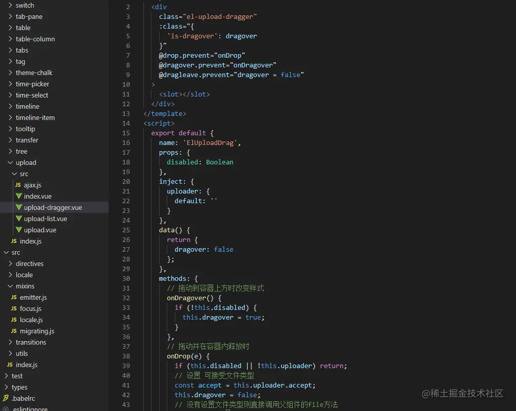
Task: Expand the types folder
Action: pyautogui.click(x=6, y=387)
